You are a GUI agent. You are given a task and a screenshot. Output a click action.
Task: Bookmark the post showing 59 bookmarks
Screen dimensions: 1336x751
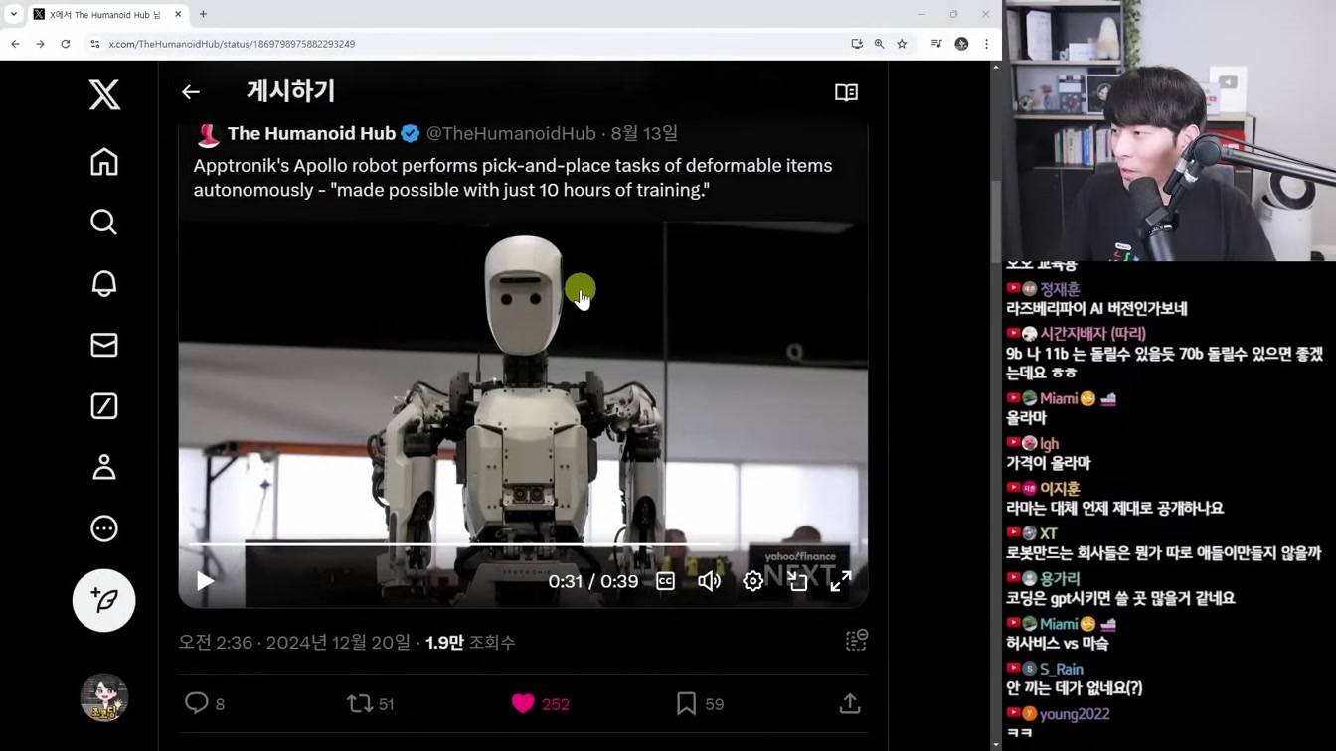click(686, 703)
